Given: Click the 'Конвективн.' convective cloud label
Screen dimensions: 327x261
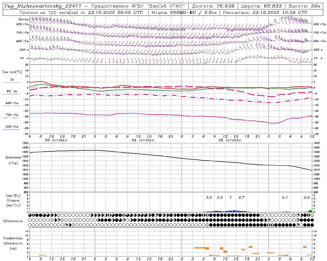Looking at the screenshot, I should (x=13, y=238).
